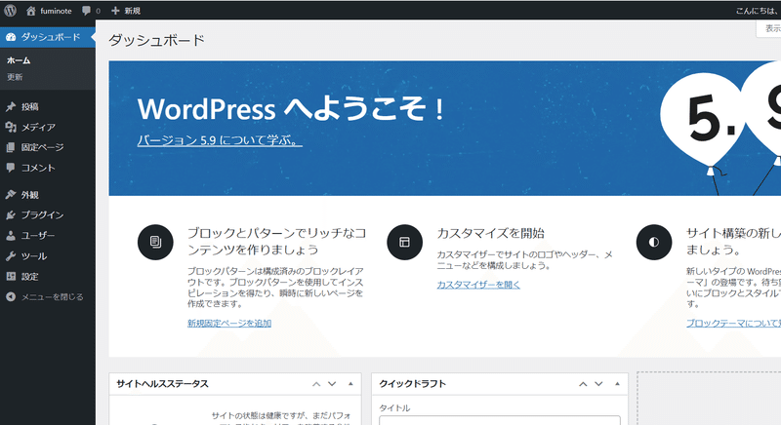The width and height of the screenshot is (781, 425).
Task: Click the ユーザー person icon
Action: 11,235
